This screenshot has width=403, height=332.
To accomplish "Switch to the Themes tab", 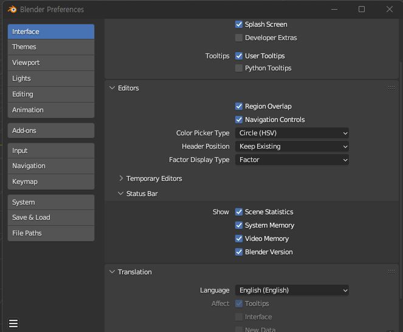I will [51, 47].
